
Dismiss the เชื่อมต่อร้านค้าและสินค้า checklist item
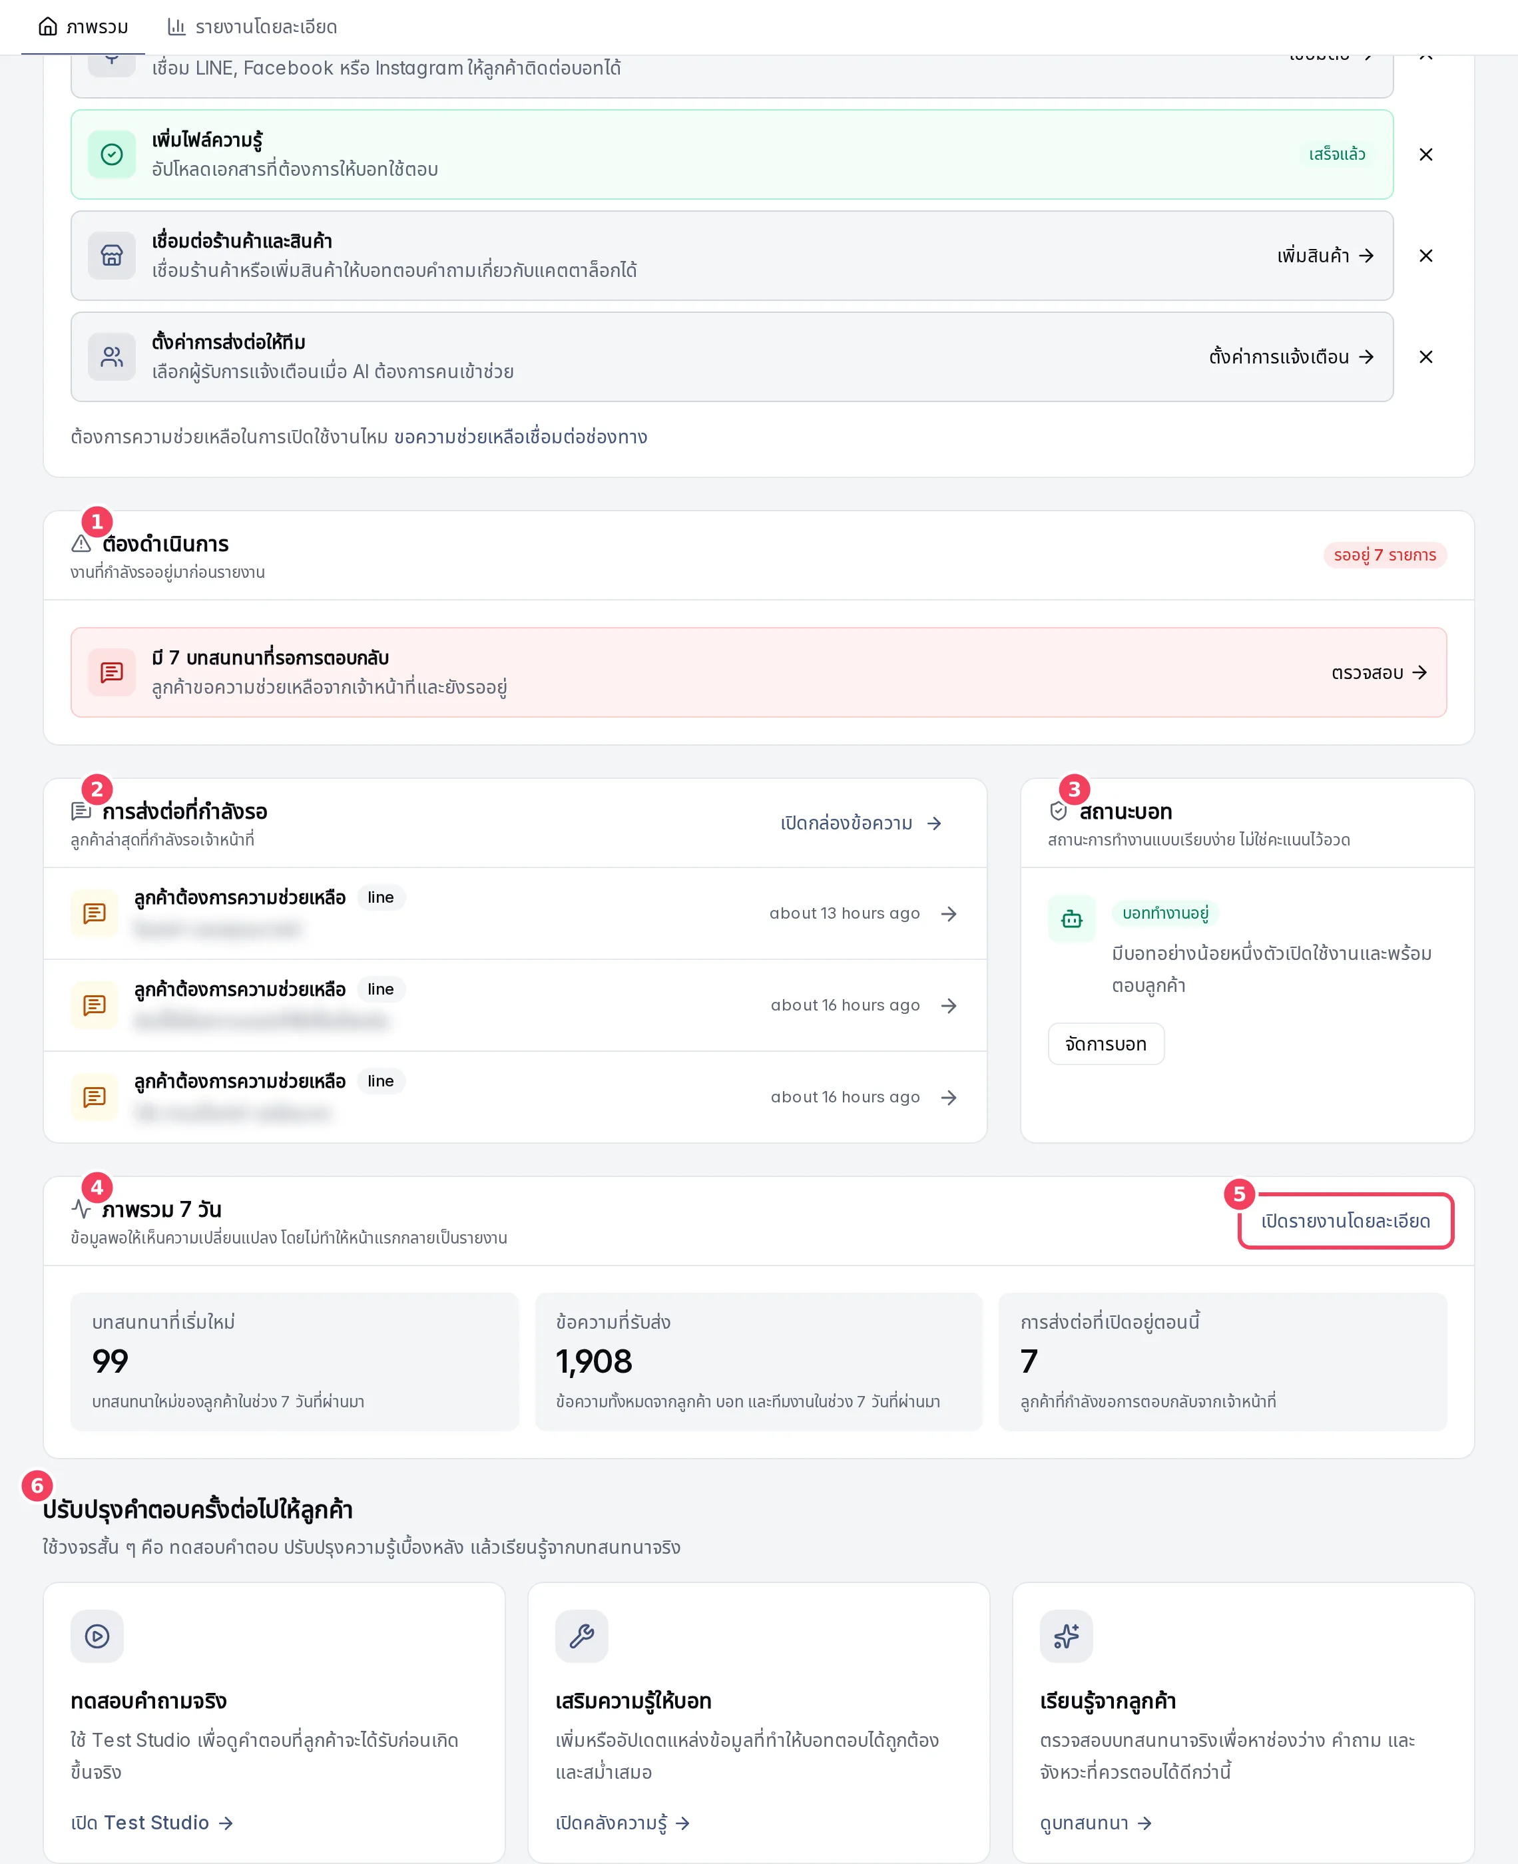(1425, 256)
